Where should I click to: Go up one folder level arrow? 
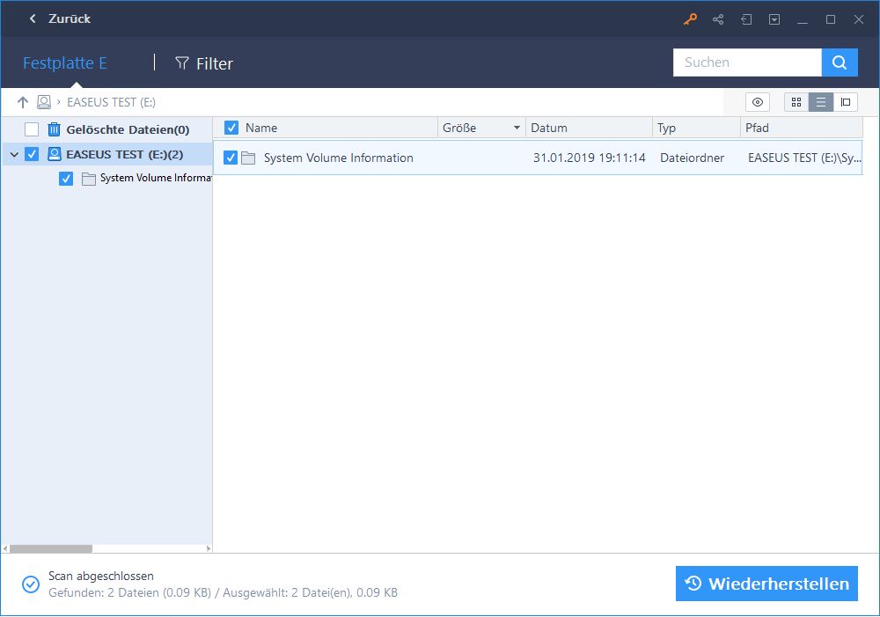(23, 102)
